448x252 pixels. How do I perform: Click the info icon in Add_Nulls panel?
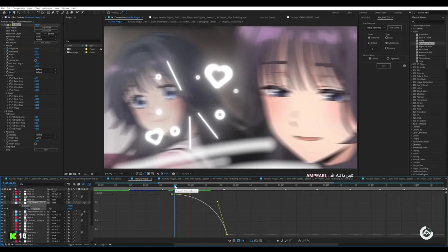pos(405,66)
